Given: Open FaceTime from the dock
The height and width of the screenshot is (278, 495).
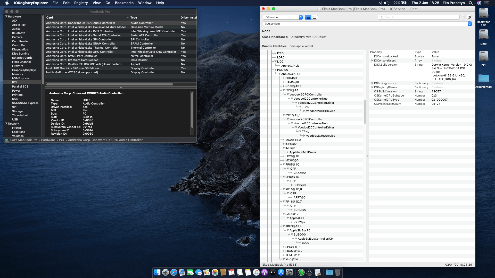Looking at the screenshot, I should coord(190,272).
